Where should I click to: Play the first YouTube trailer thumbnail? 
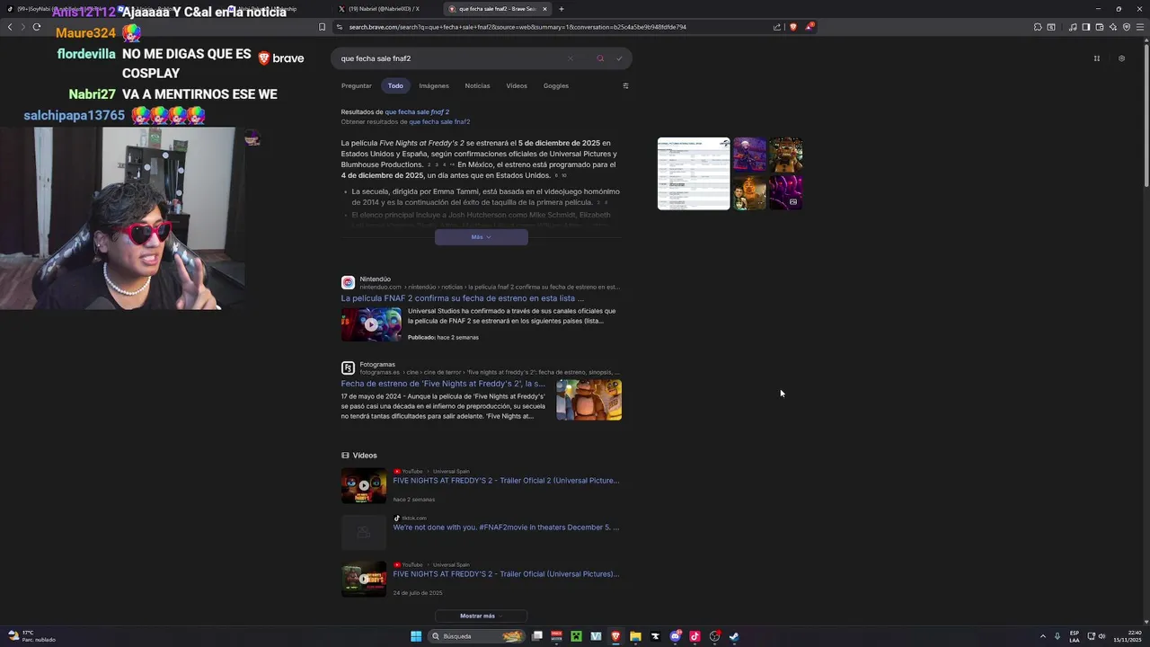click(364, 485)
